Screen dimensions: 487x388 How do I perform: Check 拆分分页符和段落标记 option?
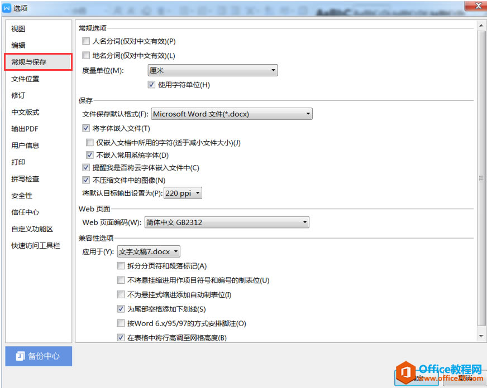(121, 265)
